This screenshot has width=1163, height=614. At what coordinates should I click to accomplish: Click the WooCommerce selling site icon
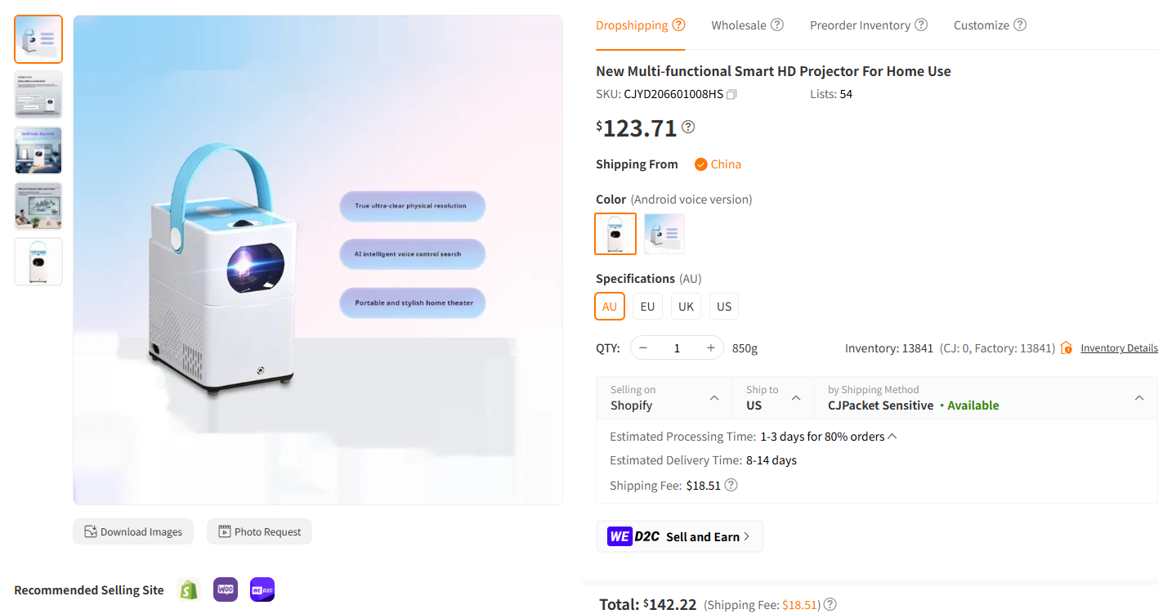226,589
